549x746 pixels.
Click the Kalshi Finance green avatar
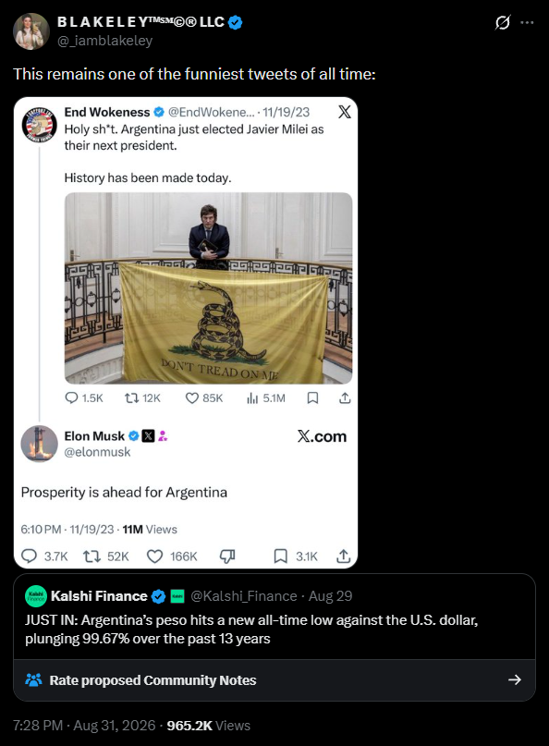[36, 596]
